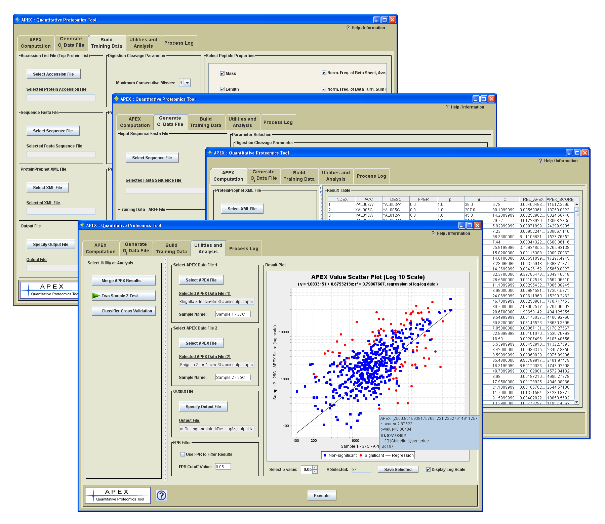Increase the Select p-value spinner
The height and width of the screenshot is (524, 605).
[x=315, y=468]
